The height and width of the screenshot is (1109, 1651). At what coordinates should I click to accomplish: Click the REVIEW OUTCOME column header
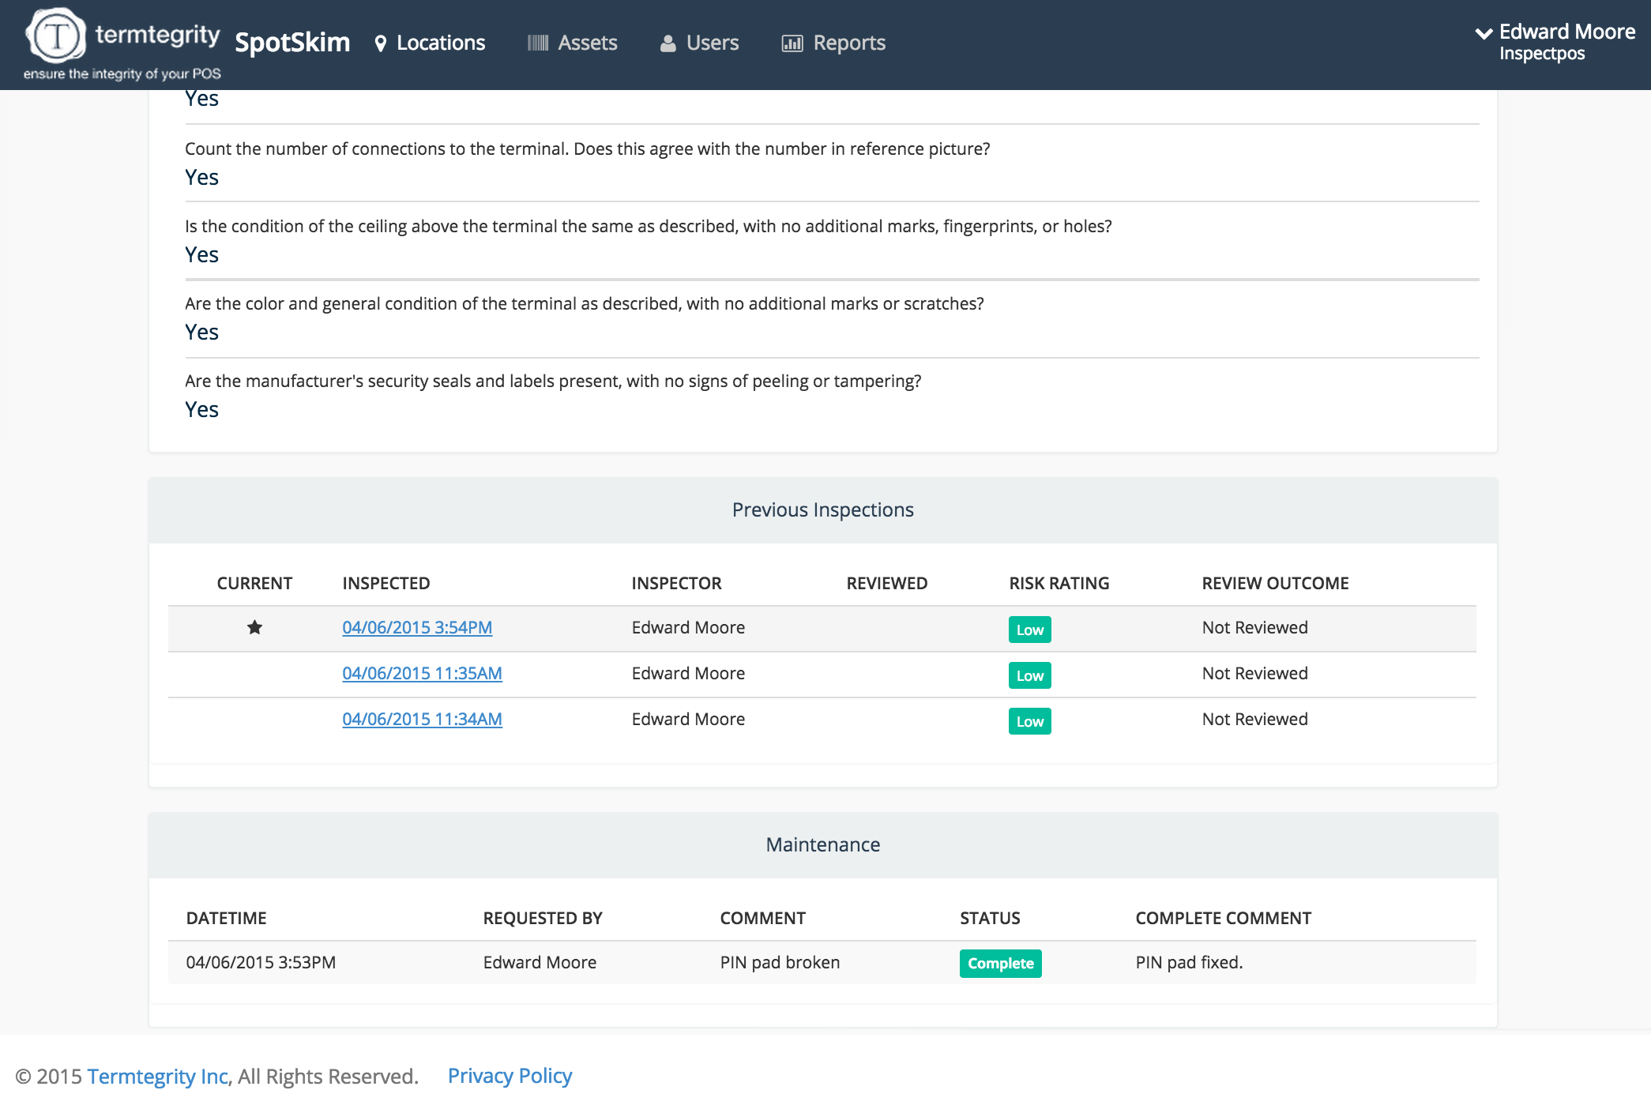pos(1275,583)
